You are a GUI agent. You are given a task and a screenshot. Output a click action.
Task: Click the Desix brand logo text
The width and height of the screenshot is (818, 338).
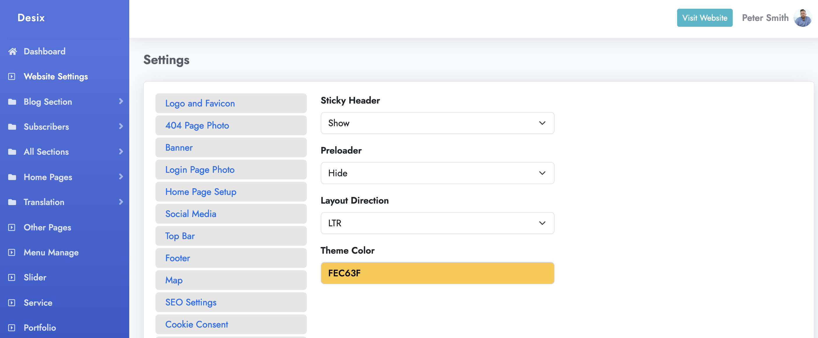point(31,18)
